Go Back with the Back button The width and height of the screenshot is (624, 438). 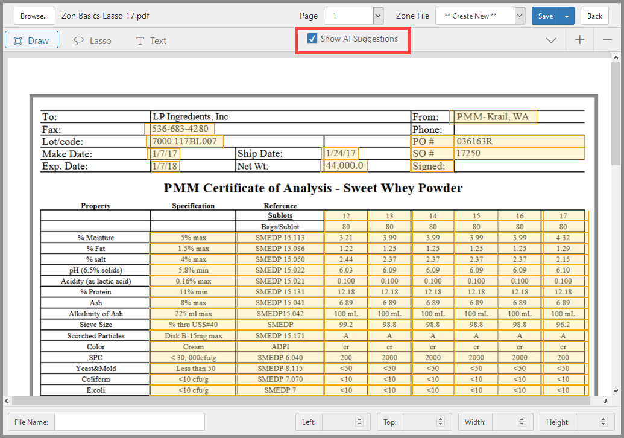(594, 16)
